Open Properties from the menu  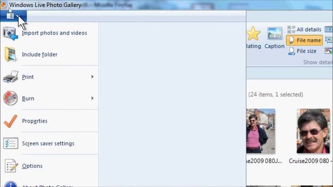coord(35,121)
